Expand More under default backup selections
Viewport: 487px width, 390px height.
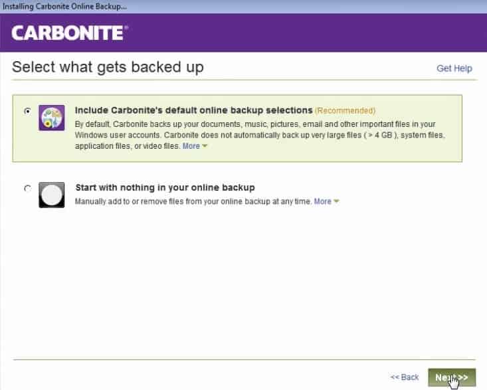tap(195, 146)
